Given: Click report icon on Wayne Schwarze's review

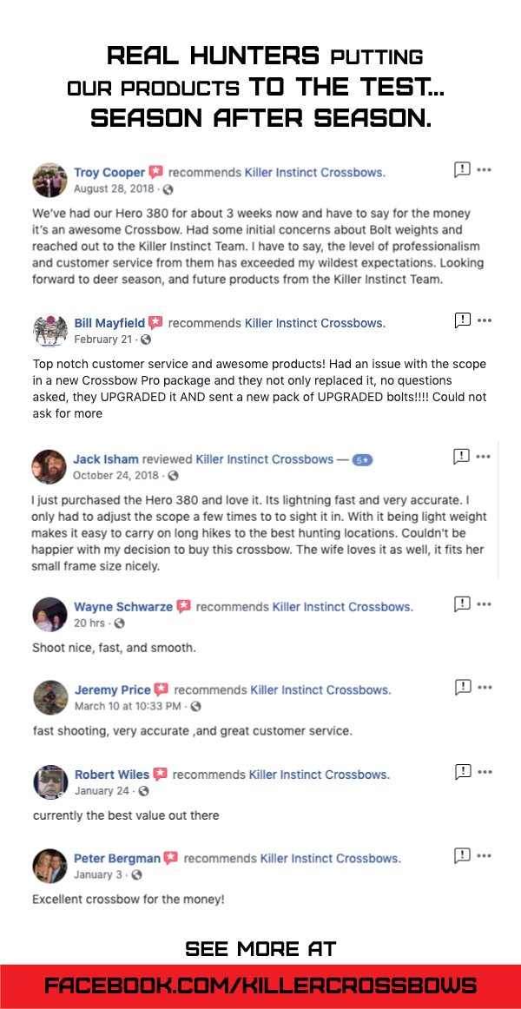Looking at the screenshot, I should tap(462, 604).
